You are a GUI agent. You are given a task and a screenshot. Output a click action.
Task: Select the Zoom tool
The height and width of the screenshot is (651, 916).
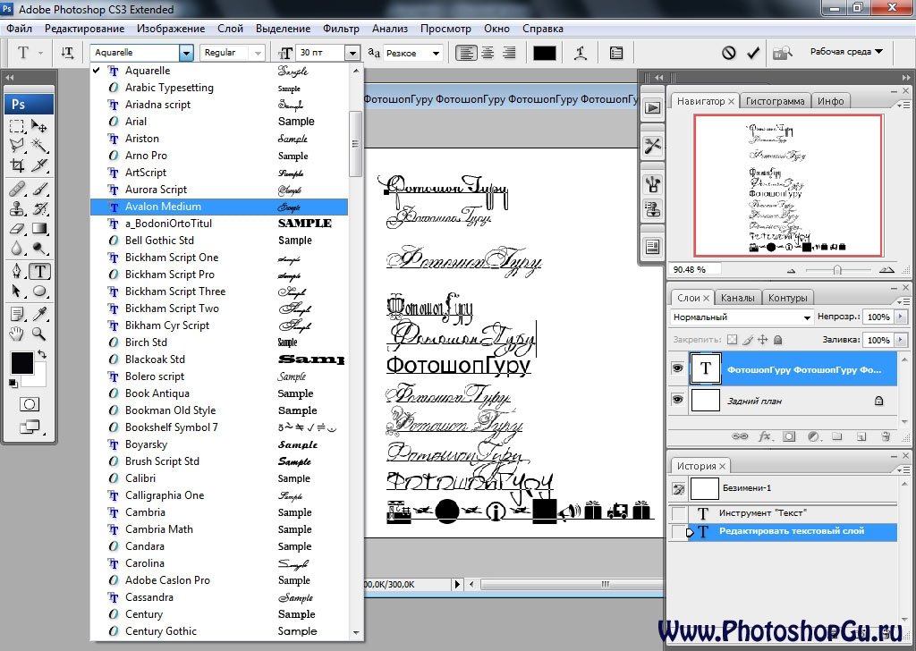click(39, 334)
